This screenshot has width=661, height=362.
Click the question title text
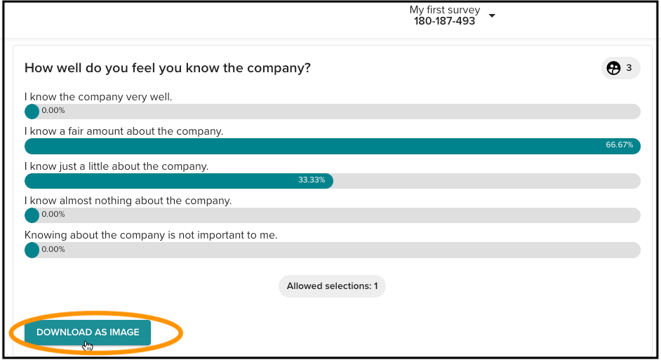[168, 68]
